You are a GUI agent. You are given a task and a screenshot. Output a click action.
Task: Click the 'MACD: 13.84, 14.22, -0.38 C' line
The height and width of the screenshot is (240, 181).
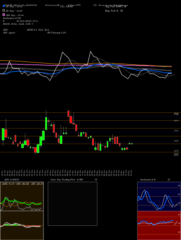click(x=18, y=24)
